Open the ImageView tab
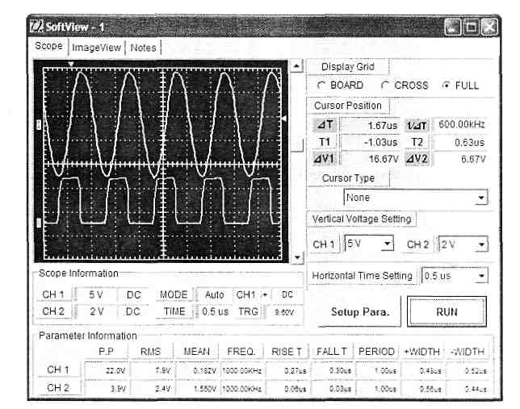The height and width of the screenshot is (409, 520). click(97, 48)
